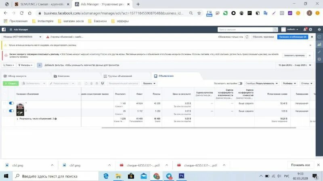Image resolution: width=323 pixels, height=181 pixels.
Task: Enable the view setup toggle switch
Action: pos(240,84)
